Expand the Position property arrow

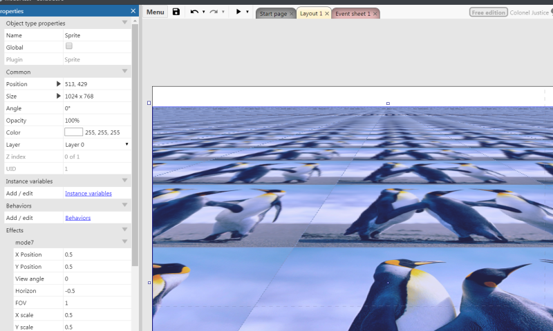click(x=59, y=83)
